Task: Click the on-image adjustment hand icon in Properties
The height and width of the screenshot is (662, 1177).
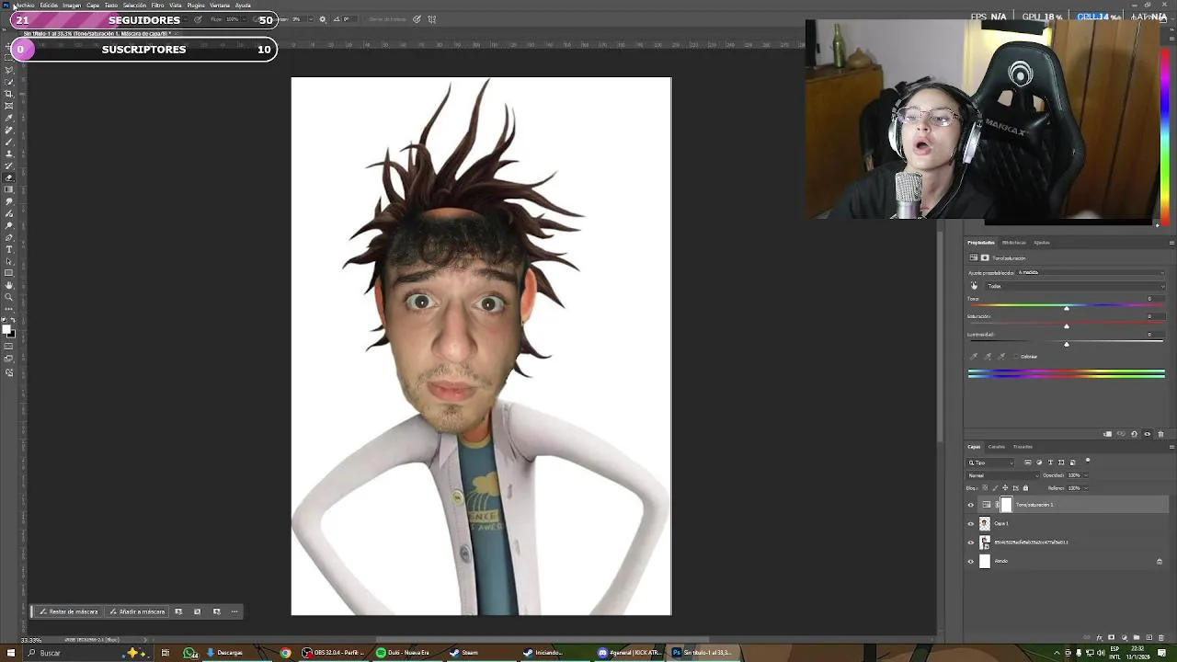Action: (x=974, y=285)
